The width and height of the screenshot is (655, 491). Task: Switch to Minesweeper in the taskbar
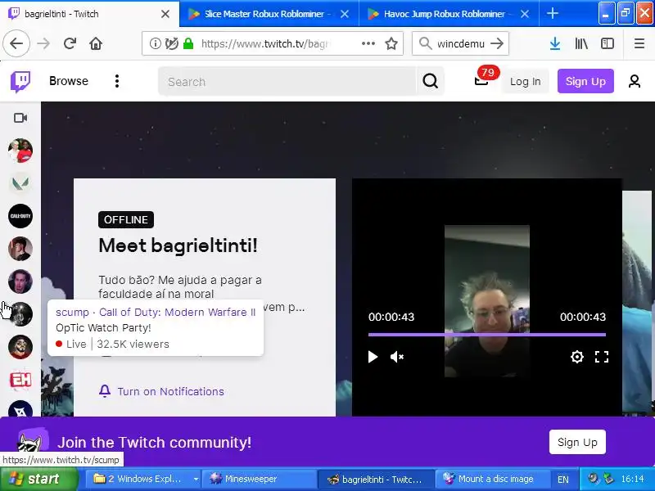point(258,479)
